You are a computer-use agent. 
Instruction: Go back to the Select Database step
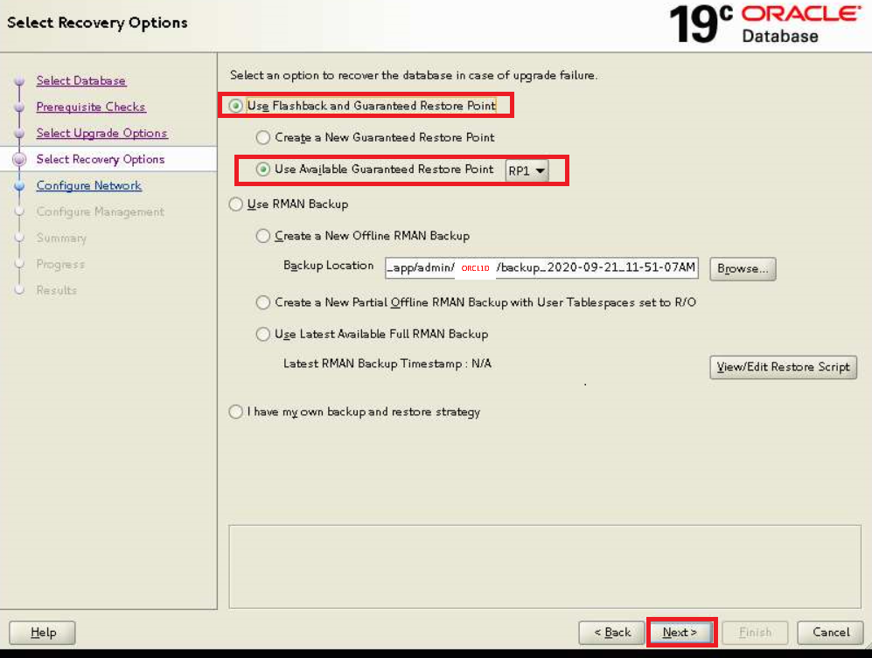(81, 80)
